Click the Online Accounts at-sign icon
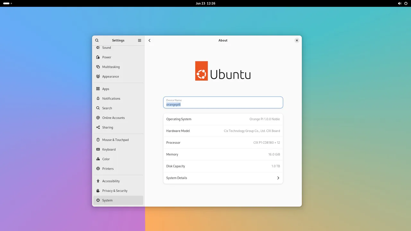Viewport: 411px width, 231px height. 98,118
